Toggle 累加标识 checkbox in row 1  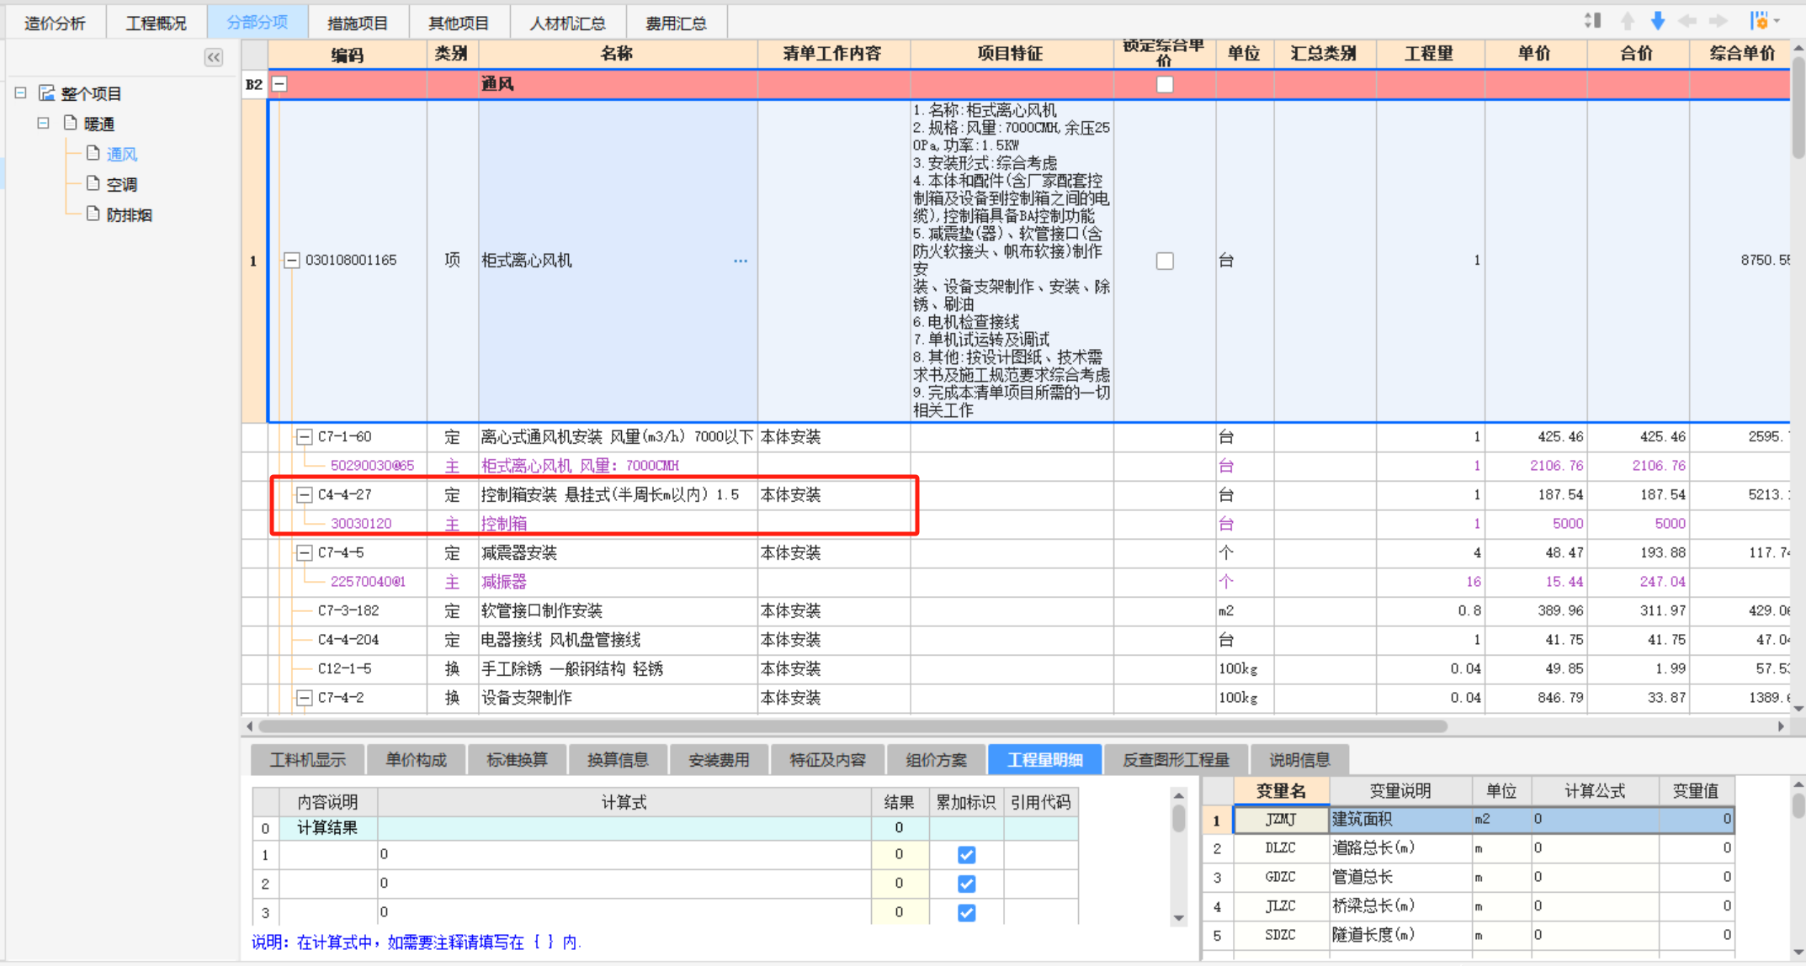click(x=966, y=855)
